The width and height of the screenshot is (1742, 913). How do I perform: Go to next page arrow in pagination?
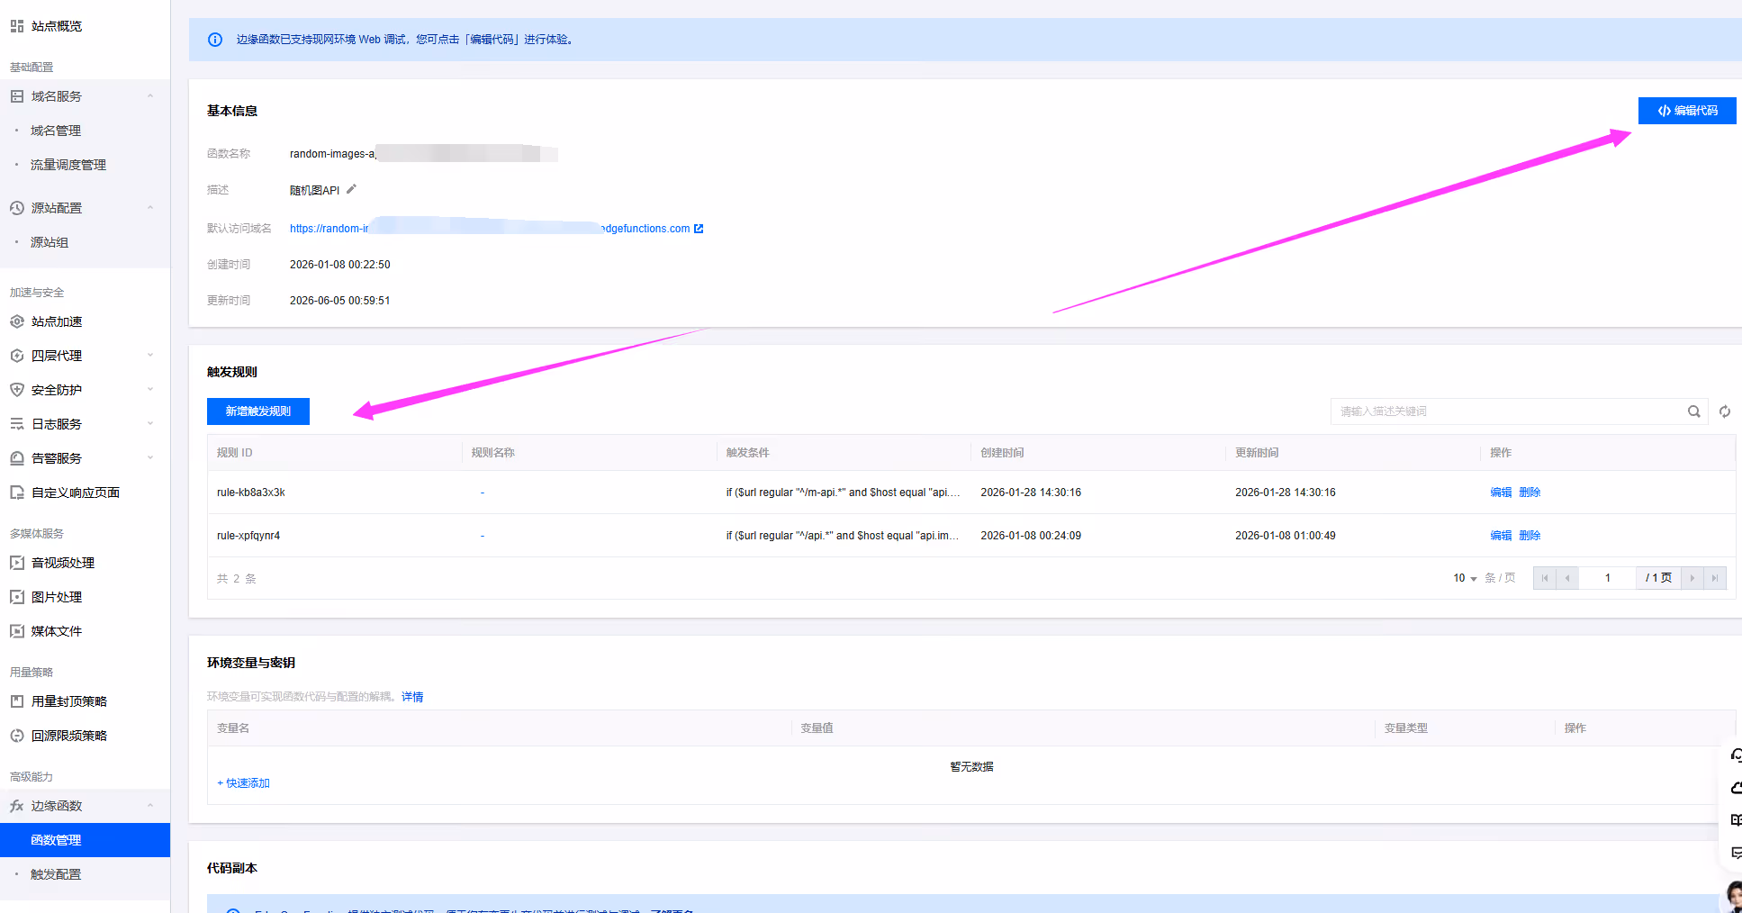(x=1692, y=578)
